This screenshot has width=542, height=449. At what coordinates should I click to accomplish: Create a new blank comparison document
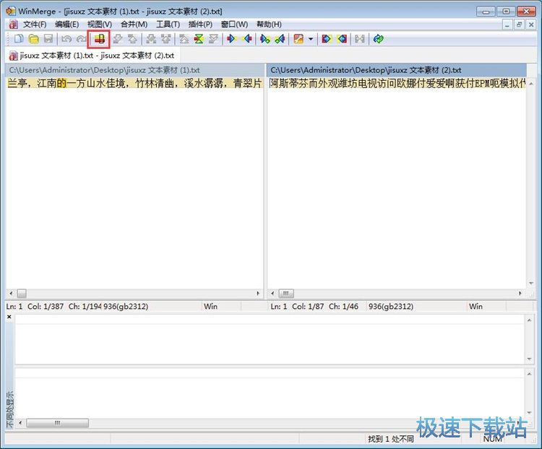(18, 39)
